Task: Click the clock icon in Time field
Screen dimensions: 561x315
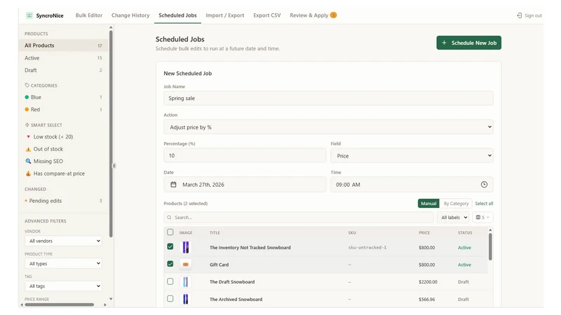Action: (484, 184)
